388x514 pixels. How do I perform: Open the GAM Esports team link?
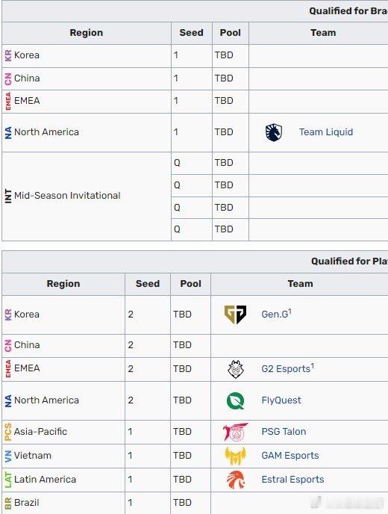click(x=290, y=455)
